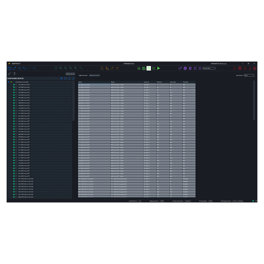264x264 pixels.
Task: Click the blue swap arrows icon
Action: (15, 68)
